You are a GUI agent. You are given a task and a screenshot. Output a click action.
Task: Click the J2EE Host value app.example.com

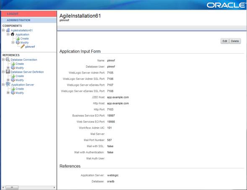point(118,97)
